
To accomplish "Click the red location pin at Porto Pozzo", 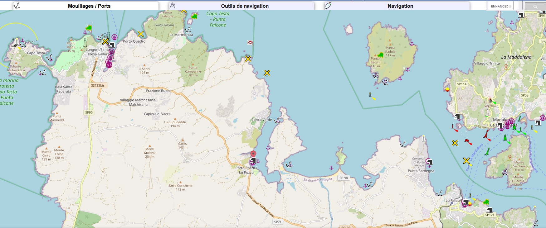I will [x=253, y=154].
